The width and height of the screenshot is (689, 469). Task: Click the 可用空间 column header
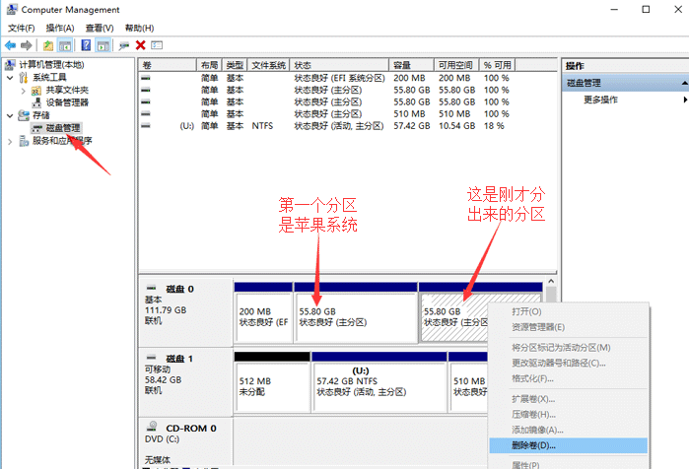tap(456, 65)
